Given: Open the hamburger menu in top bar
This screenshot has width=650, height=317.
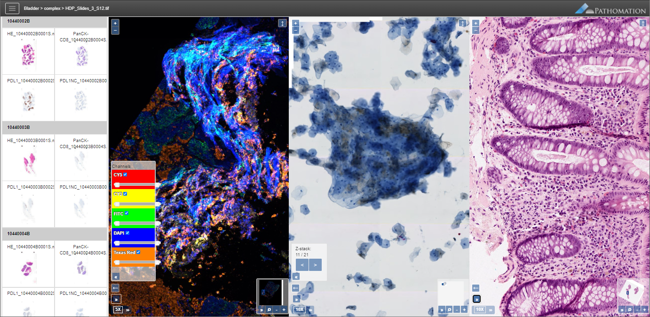Looking at the screenshot, I should tap(12, 8).
